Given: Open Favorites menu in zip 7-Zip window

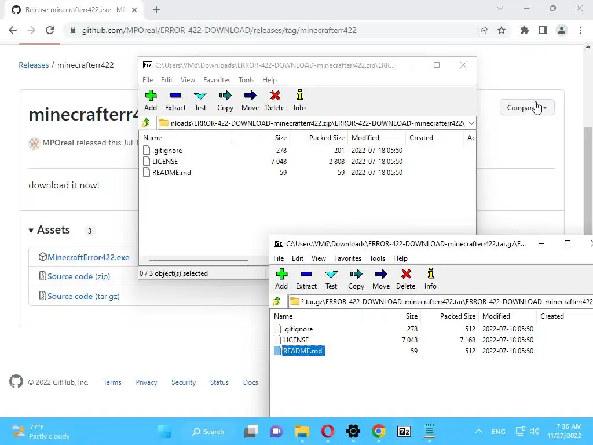Looking at the screenshot, I should point(217,80).
